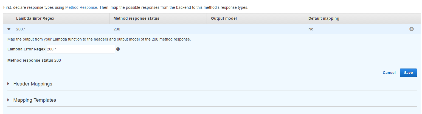Viewport: 422px width, 114px height.
Task: Click the info icon beside regex field
Action: point(118,49)
